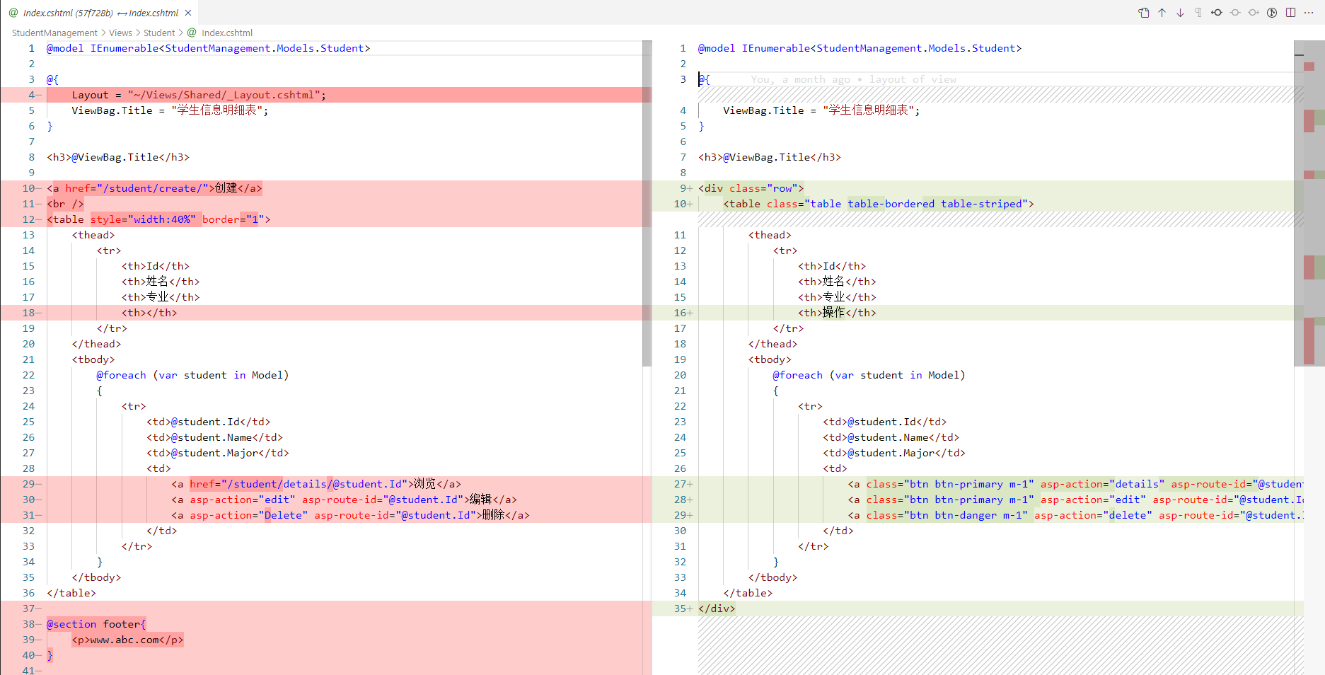Toggle the collapse marker above the minimap
This screenshot has width=1325, height=675.
pyautogui.click(x=1299, y=54)
